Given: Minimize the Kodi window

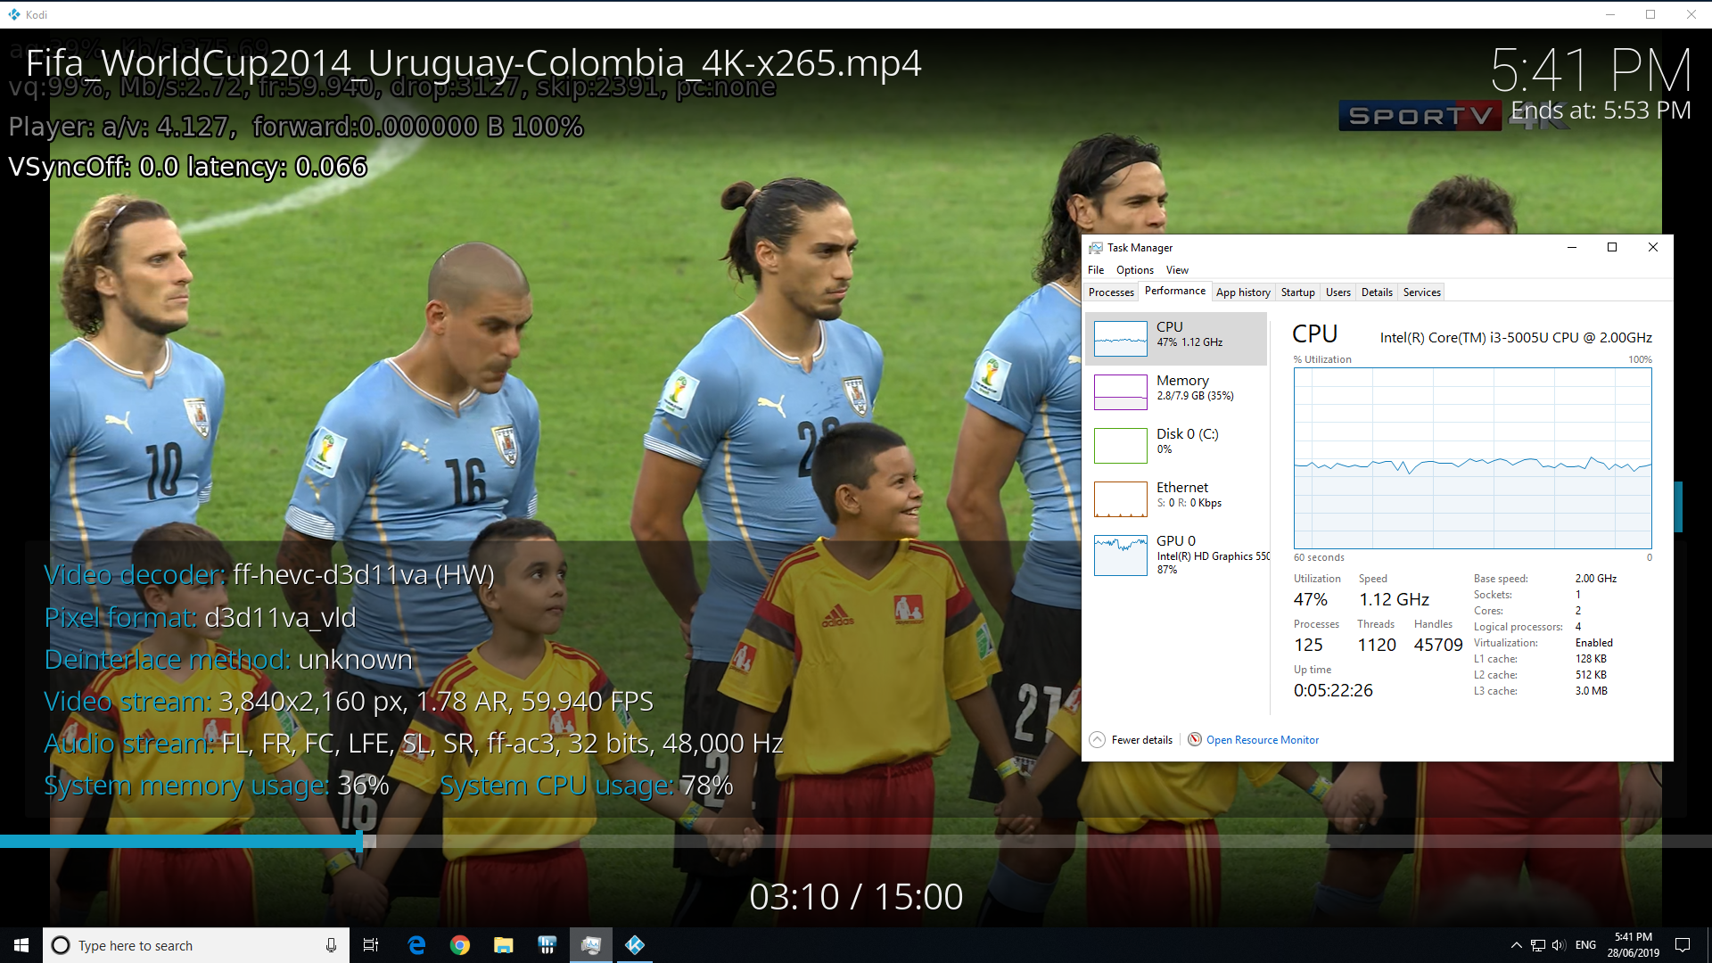Looking at the screenshot, I should click(1610, 14).
